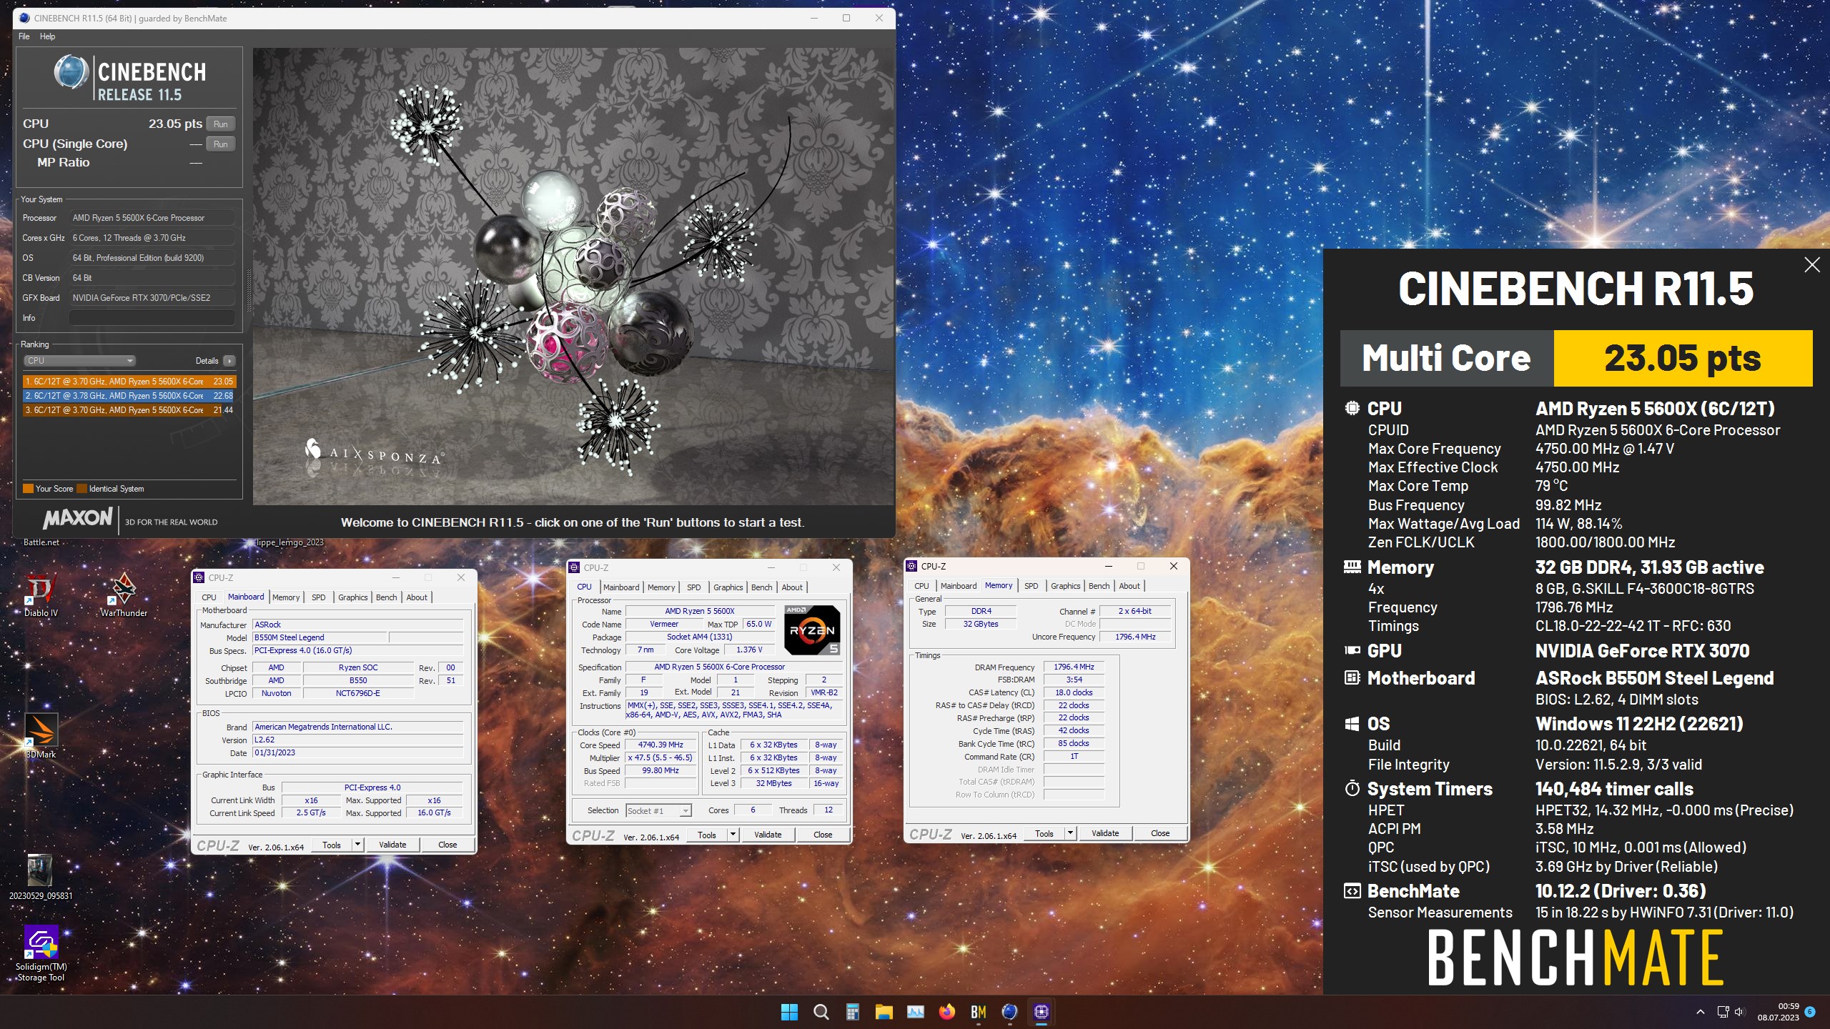Select the 20230529_095831 desktop file
Screen dimensions: 1830x1029
pos(41,878)
